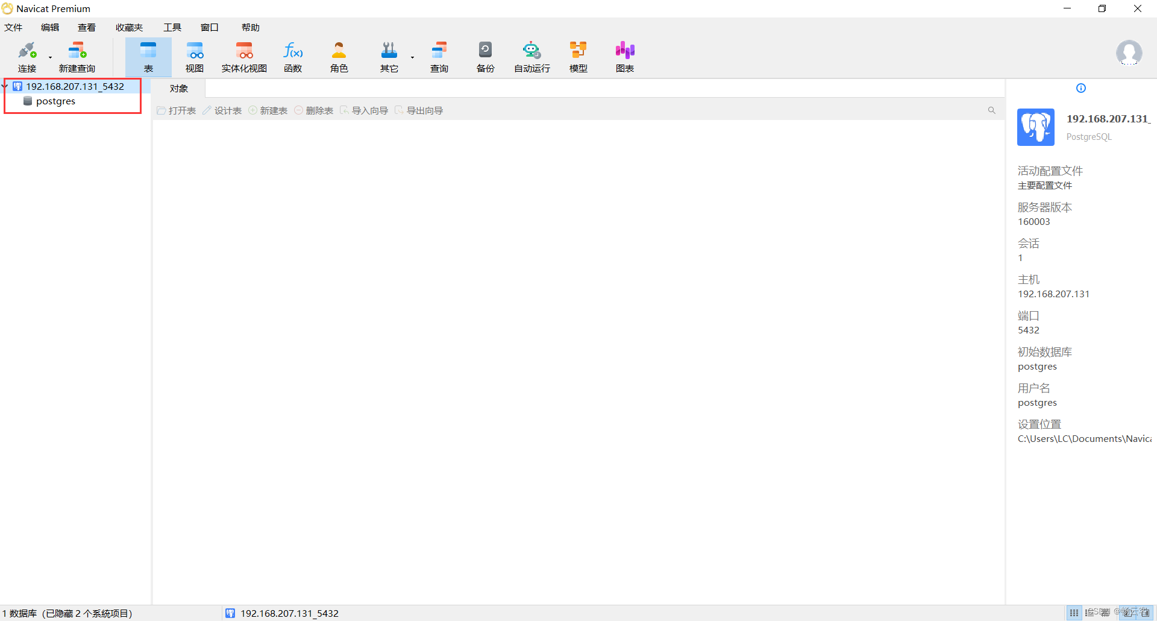
Task: Open the Favorites (收藏夹) menu
Action: (x=130, y=28)
